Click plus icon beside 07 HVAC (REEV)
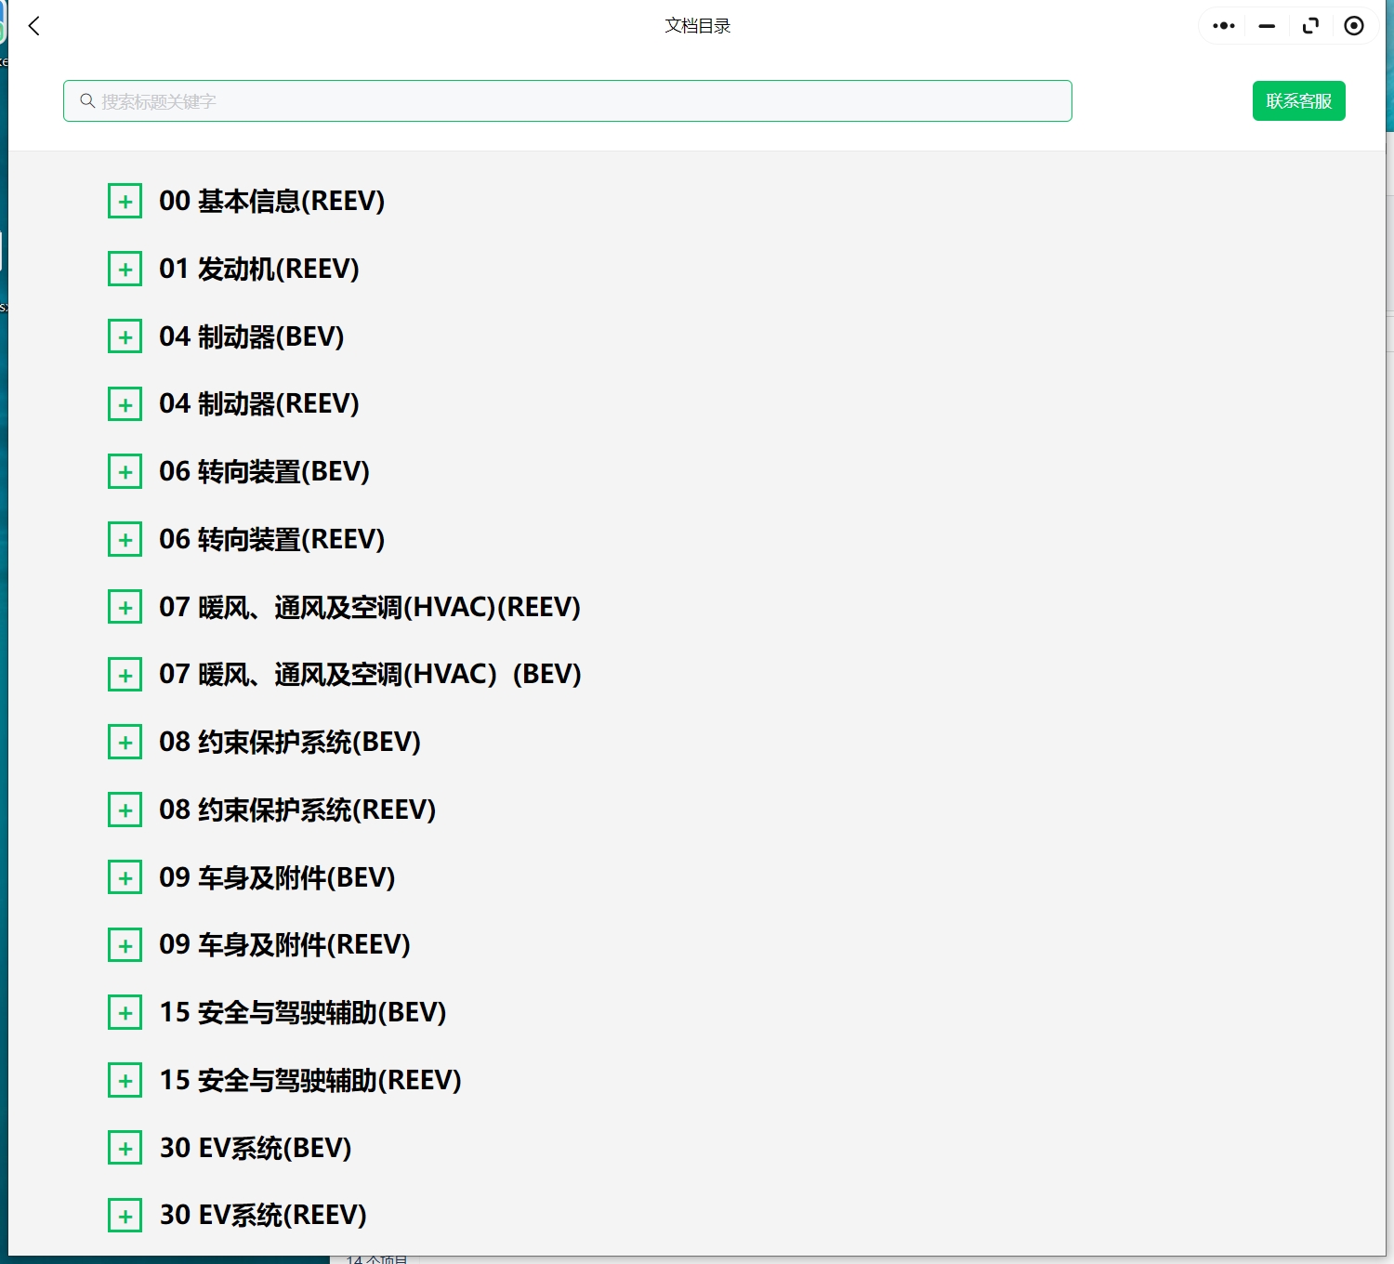Image resolution: width=1394 pixels, height=1264 pixels. click(x=125, y=608)
